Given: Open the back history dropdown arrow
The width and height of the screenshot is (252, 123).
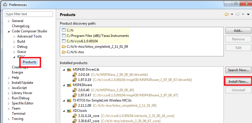Looking at the screenshot, I should pyautogui.click(x=232, y=15).
